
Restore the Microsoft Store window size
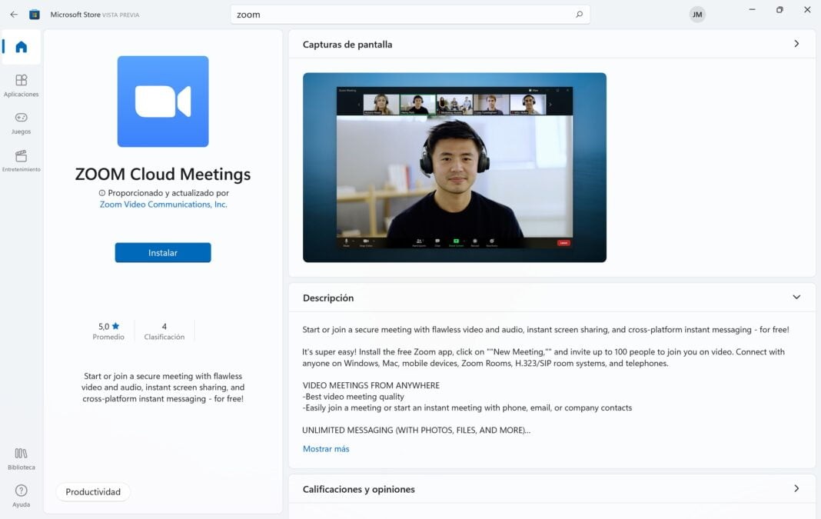point(779,10)
